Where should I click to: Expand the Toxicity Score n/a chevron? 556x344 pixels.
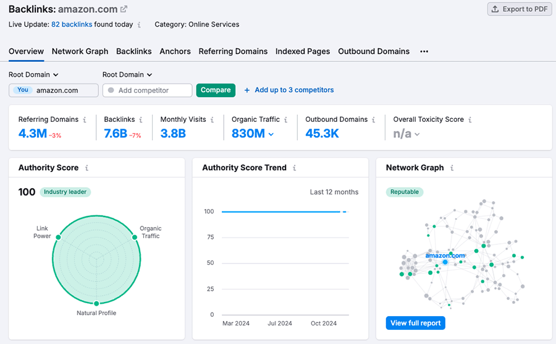pos(417,134)
